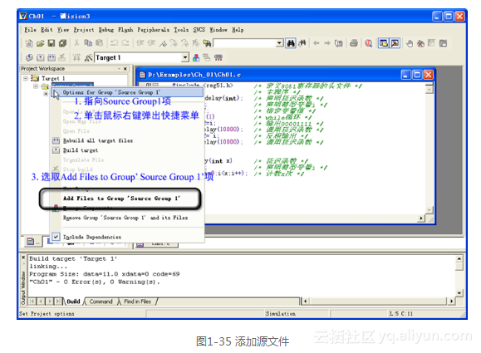Click the Save All toolbar icon
The image size is (481, 353).
tap(62, 43)
